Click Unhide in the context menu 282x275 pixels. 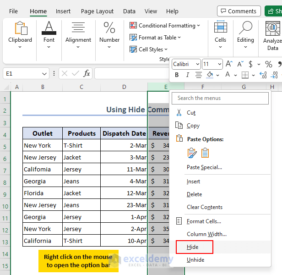(x=220, y=260)
